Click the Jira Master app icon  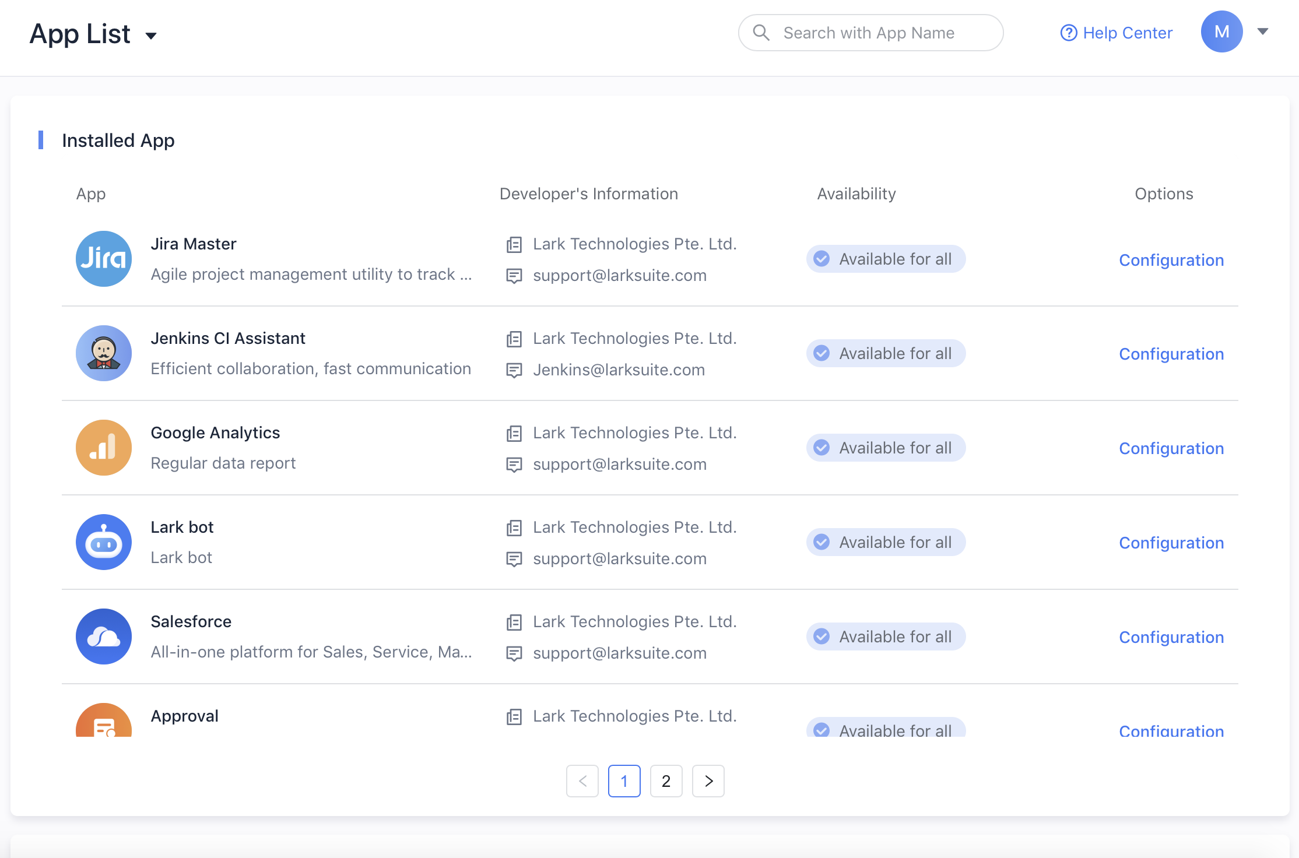(104, 259)
